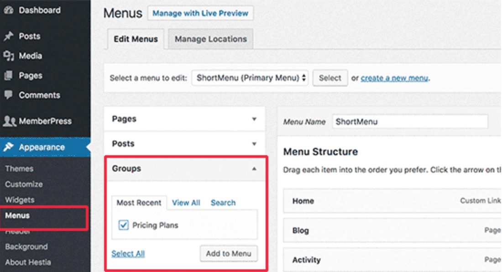This screenshot has width=502, height=272.
Task: Click the Manage with Live Preview button
Action: (x=200, y=14)
